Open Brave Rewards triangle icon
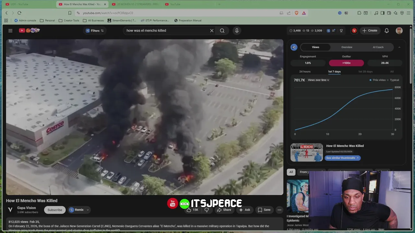This screenshot has width=415, height=233. [x=304, y=13]
